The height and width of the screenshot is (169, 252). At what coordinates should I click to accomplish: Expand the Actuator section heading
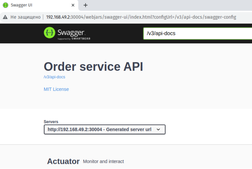(x=63, y=161)
